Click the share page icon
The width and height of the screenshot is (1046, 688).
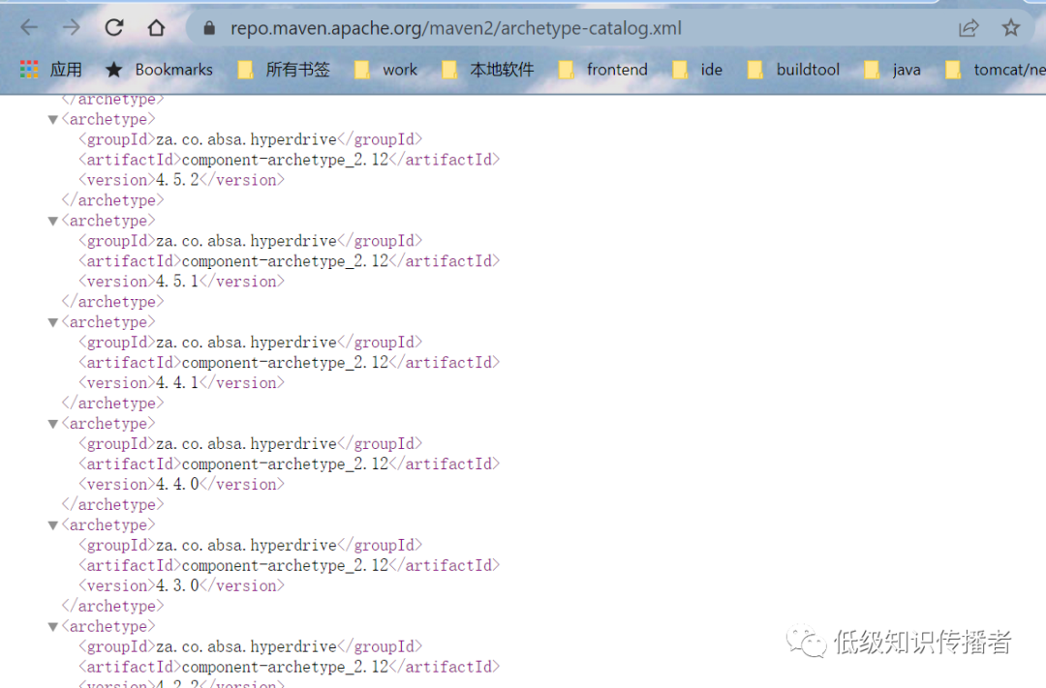968,28
